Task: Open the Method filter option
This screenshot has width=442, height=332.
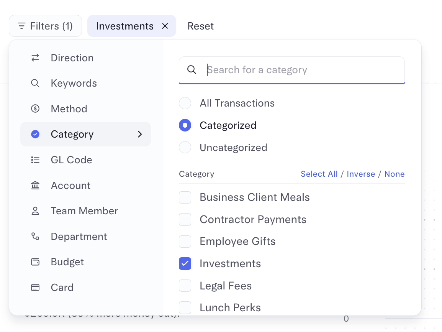Action: pyautogui.click(x=85, y=108)
